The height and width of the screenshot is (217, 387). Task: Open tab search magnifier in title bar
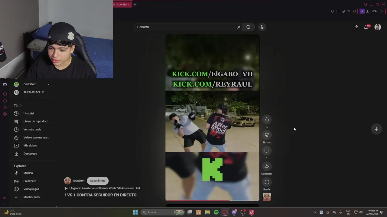(366, 5)
